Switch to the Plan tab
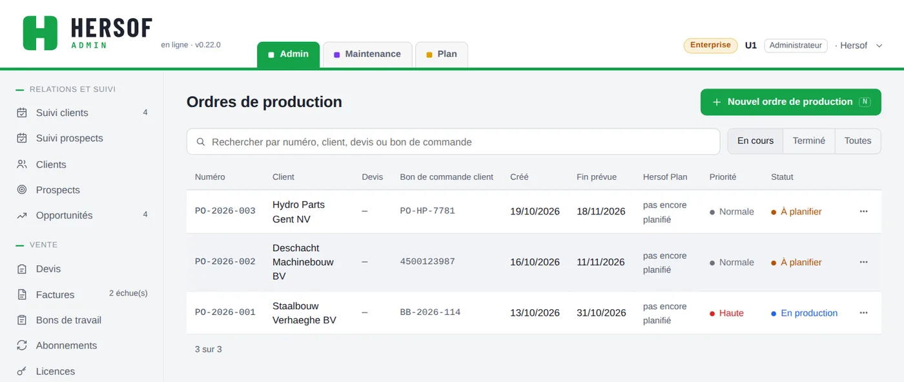This screenshot has width=904, height=382. 441,54
